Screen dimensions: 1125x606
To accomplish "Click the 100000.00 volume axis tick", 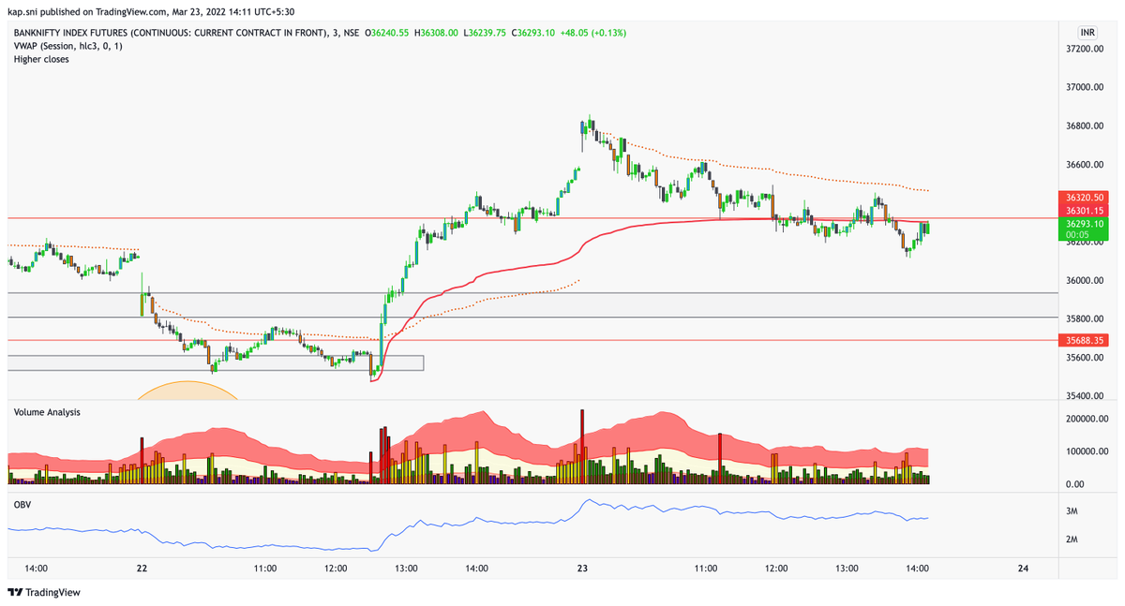I will click(1089, 451).
